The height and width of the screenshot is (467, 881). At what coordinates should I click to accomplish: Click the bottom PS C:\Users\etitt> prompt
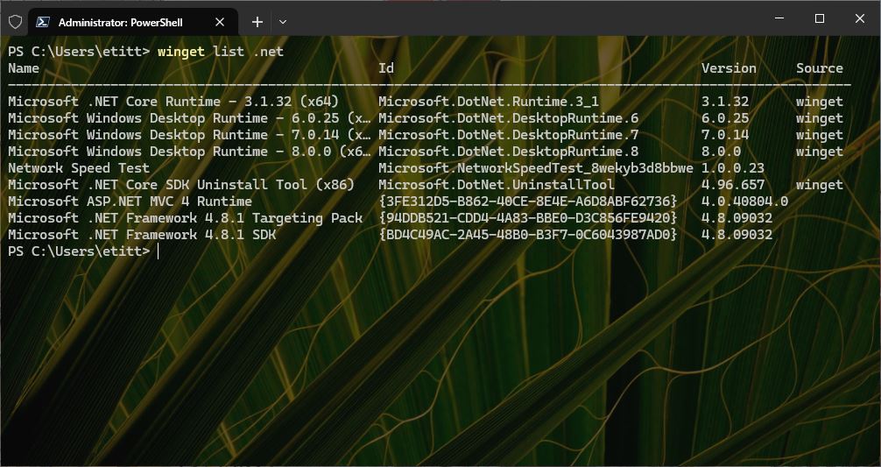coord(79,251)
